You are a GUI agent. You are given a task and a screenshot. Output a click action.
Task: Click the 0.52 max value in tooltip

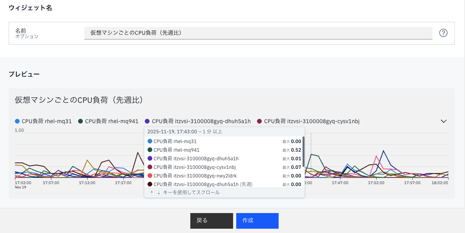[296, 150]
